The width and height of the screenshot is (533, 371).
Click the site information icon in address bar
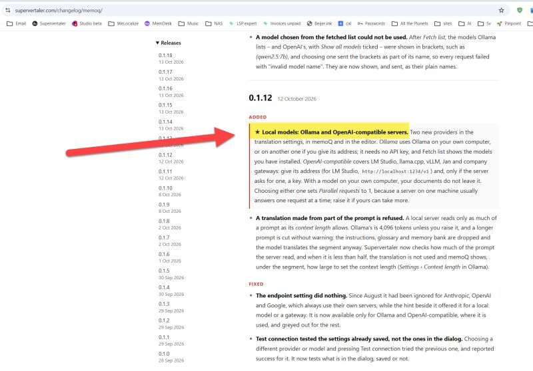8,11
